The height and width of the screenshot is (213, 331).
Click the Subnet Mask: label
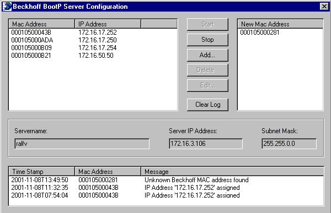280,131
